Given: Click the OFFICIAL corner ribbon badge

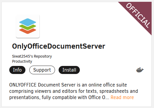Looking at the screenshot, I should pyautogui.click(x=138, y=15).
